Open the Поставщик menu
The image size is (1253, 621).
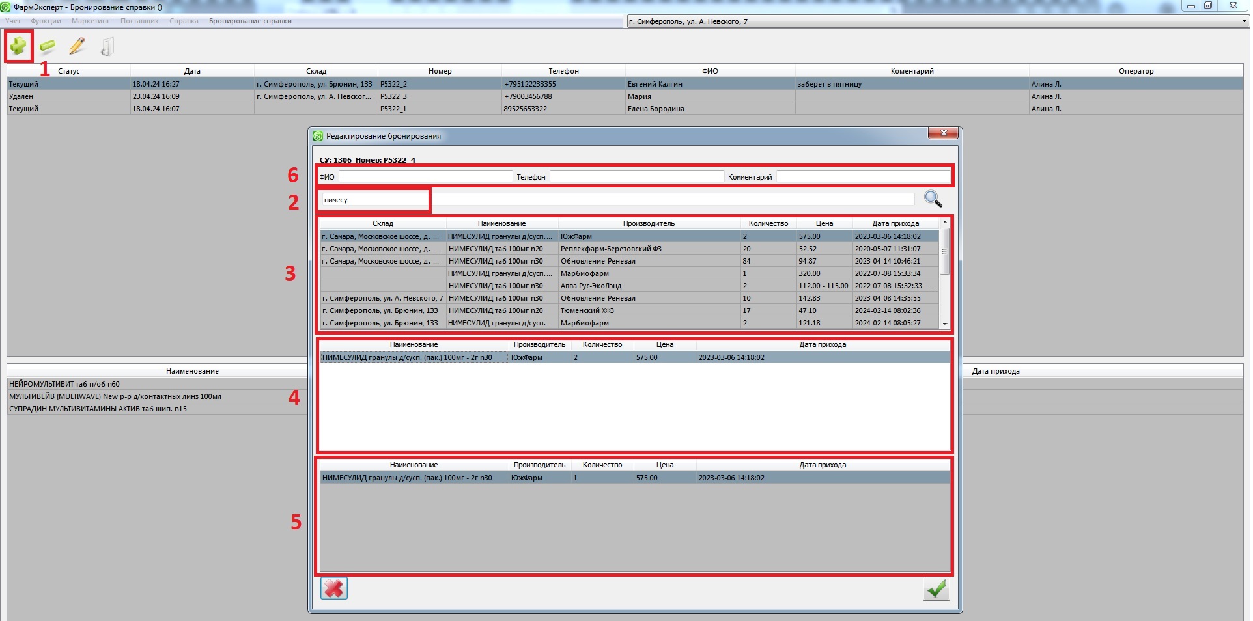pos(139,21)
